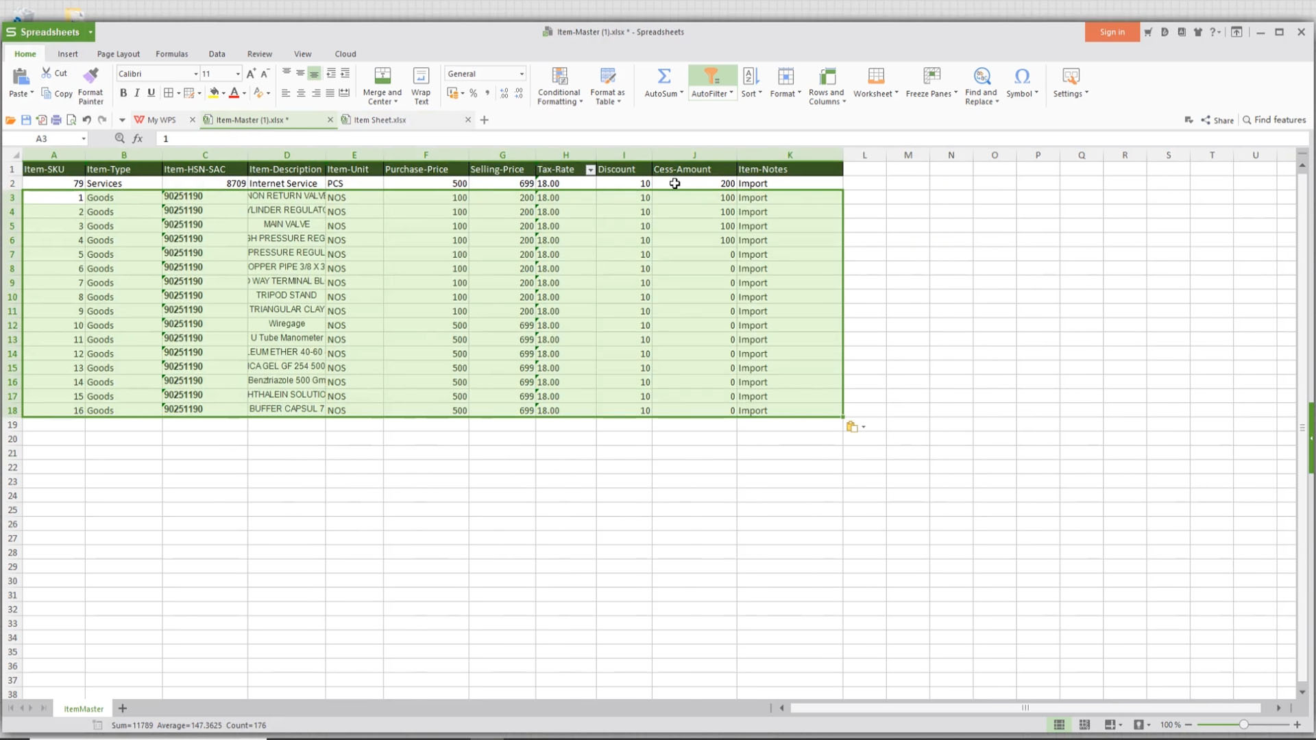Screen dimensions: 1316x740
Task: Open the font size 11 dropdown
Action: point(238,74)
